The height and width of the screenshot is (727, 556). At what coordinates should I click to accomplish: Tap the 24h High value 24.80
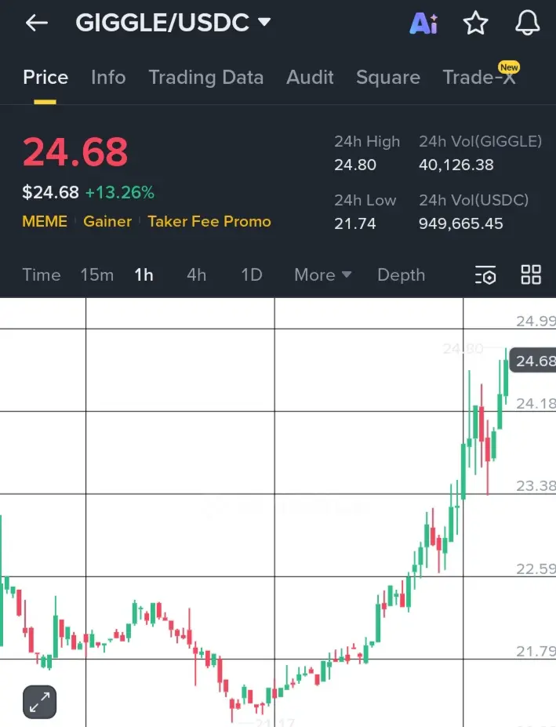355,165
